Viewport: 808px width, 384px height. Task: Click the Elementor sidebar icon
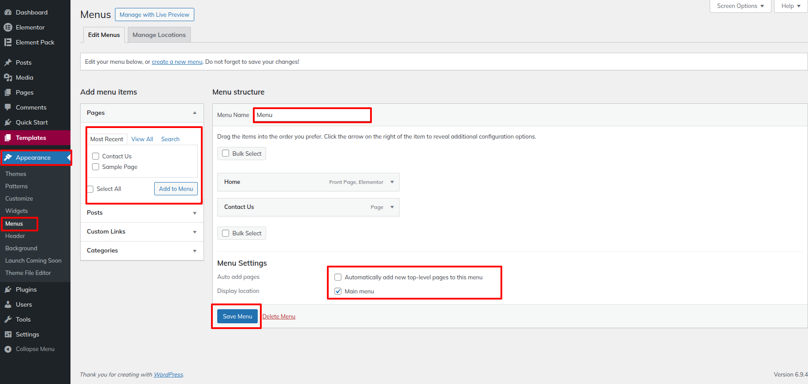tap(8, 27)
